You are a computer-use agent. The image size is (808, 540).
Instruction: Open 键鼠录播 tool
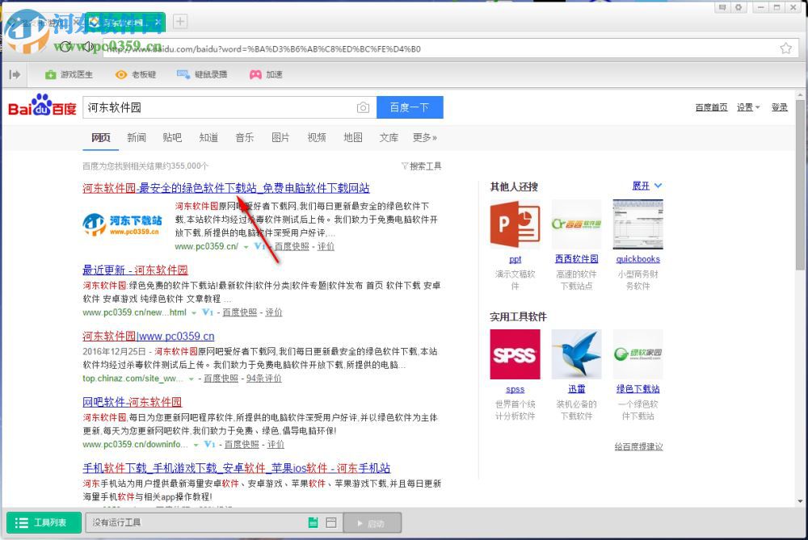click(201, 74)
